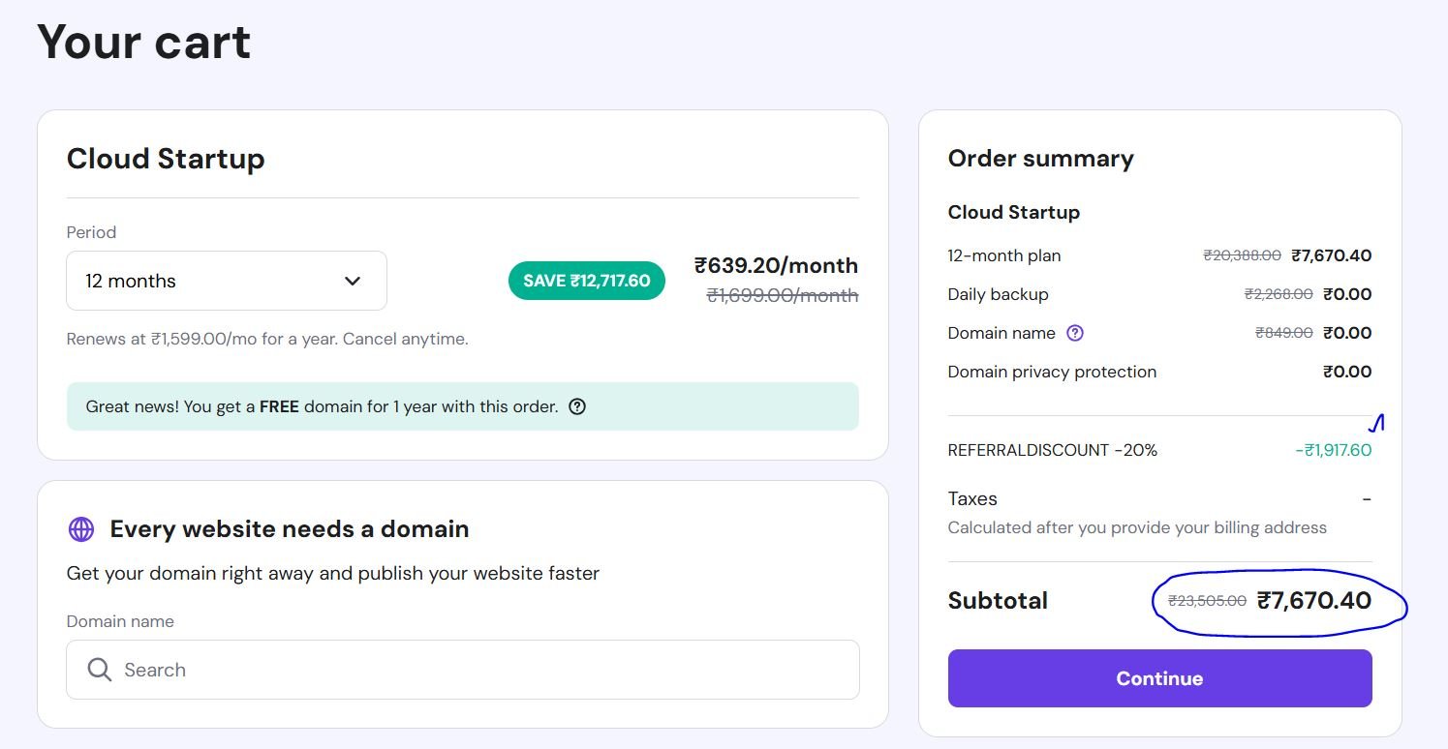The height and width of the screenshot is (749, 1448).
Task: Click the globe icon beside the domain heading
Action: pyautogui.click(x=81, y=528)
